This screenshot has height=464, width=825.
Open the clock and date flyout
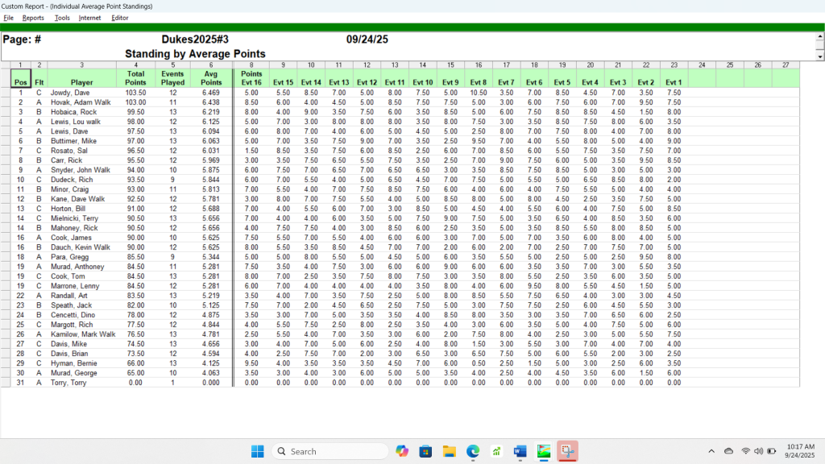tap(798, 451)
